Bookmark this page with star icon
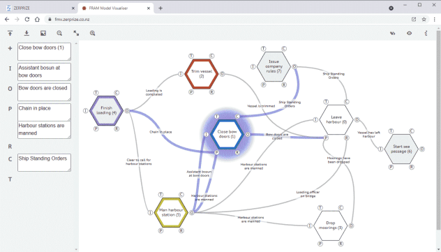The width and height of the screenshot is (441, 252). (x=424, y=20)
